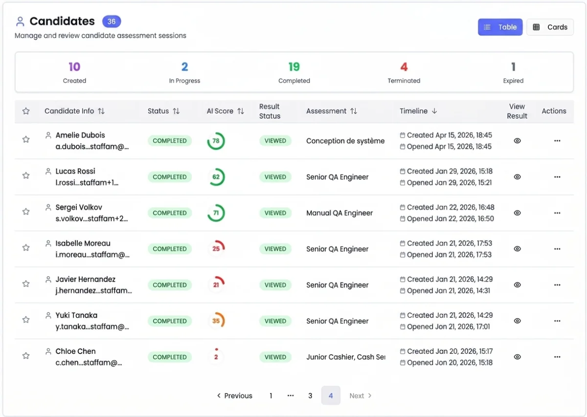Open actions menu for Isabelle Moreau
Image resolution: width=587 pixels, height=417 pixels.
tap(557, 249)
